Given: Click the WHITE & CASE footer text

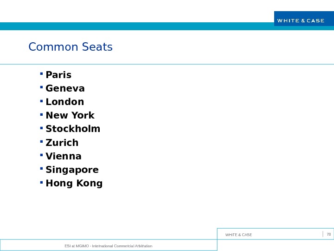Looking at the screenshot, I should [238, 235].
